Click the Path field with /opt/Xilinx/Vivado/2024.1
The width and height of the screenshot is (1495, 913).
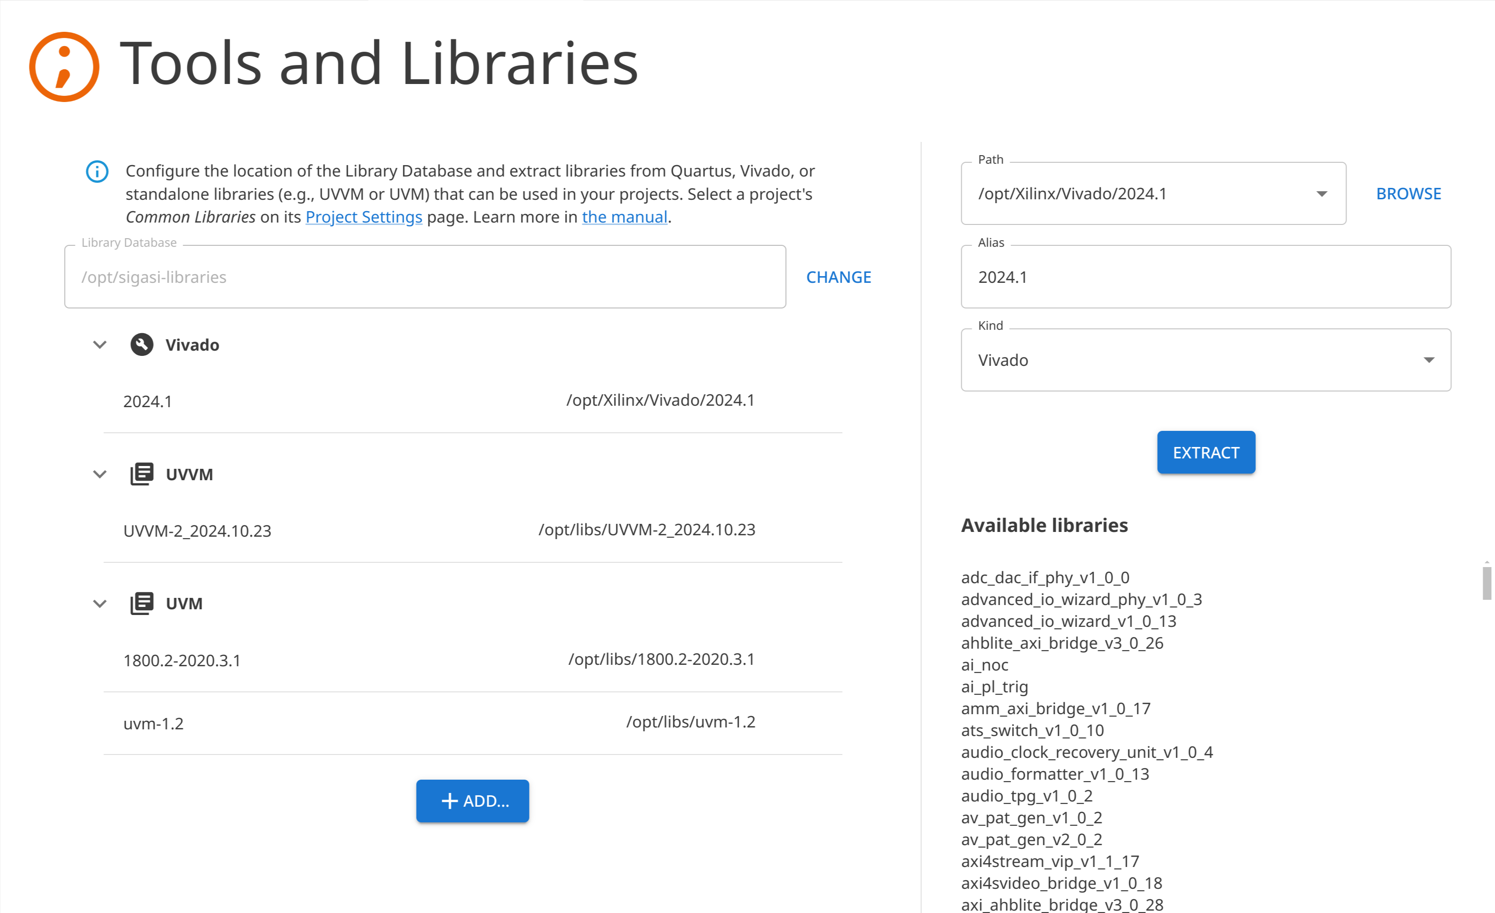tap(1153, 194)
